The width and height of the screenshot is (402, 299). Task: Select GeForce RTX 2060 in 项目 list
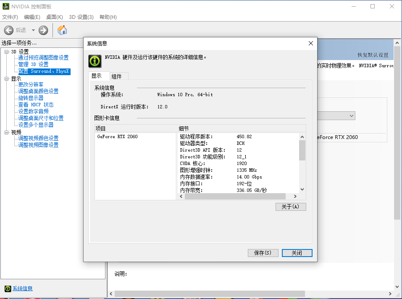118,136
